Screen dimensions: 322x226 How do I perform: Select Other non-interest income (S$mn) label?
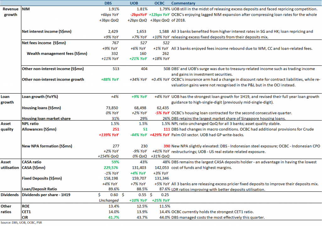(53, 69)
